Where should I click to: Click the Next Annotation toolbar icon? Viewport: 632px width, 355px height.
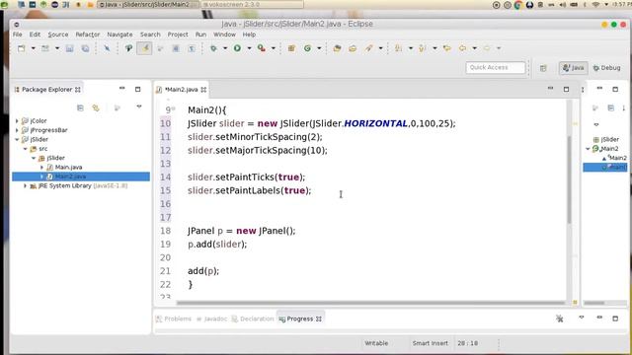[x=399, y=48]
